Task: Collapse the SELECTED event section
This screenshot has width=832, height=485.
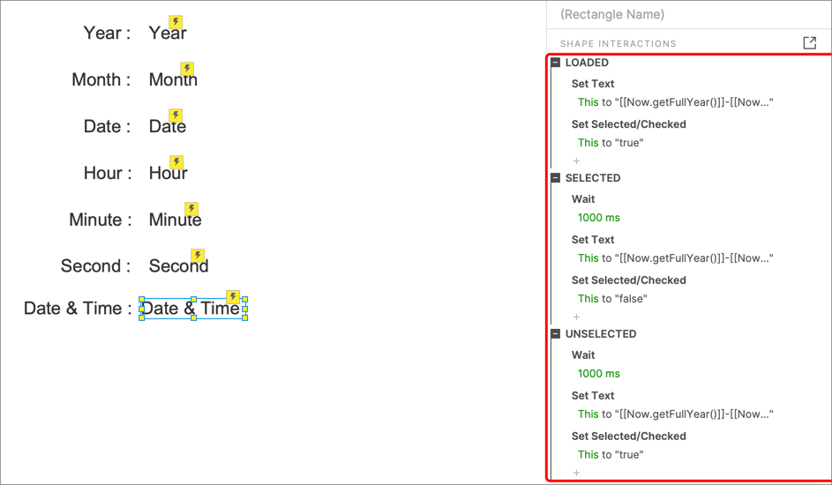Action: tap(556, 178)
